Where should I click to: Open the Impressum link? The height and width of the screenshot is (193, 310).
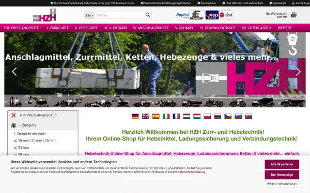(277, 3)
